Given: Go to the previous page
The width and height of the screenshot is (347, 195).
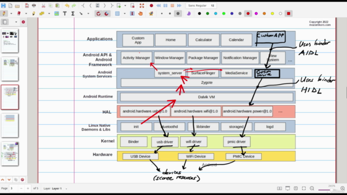Looking at the screenshot, I should point(91,5).
